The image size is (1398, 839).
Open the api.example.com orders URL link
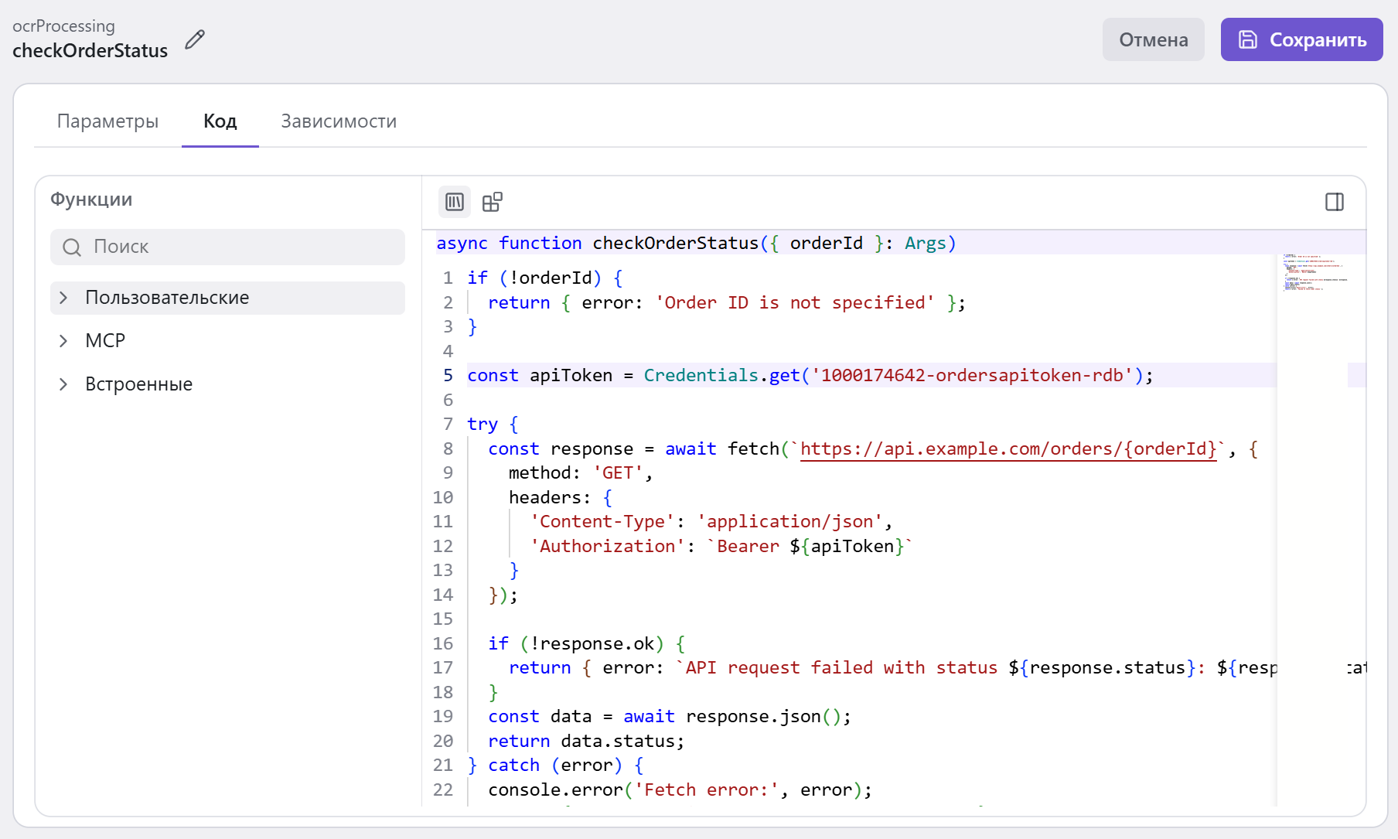click(x=1008, y=448)
